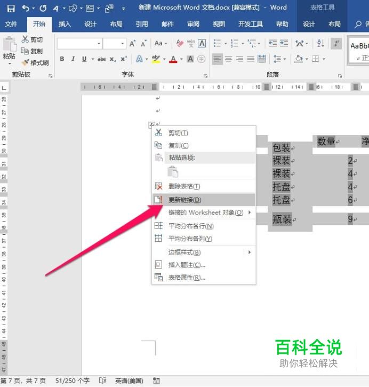
Task: Apply shading with the paint bucket
Action: [299, 59]
